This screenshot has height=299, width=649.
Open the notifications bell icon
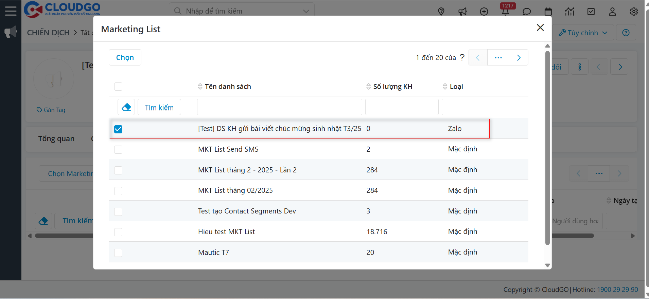click(505, 12)
